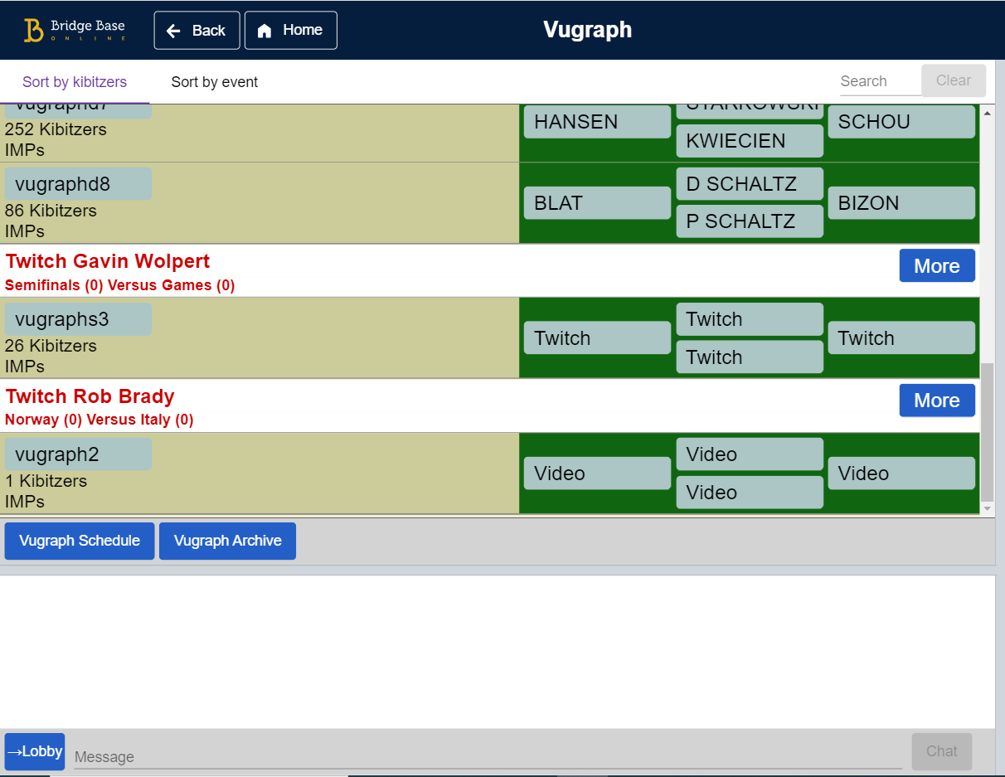Join table vugraphd8 to kibitz
The height and width of the screenshot is (777, 1005).
(77, 183)
